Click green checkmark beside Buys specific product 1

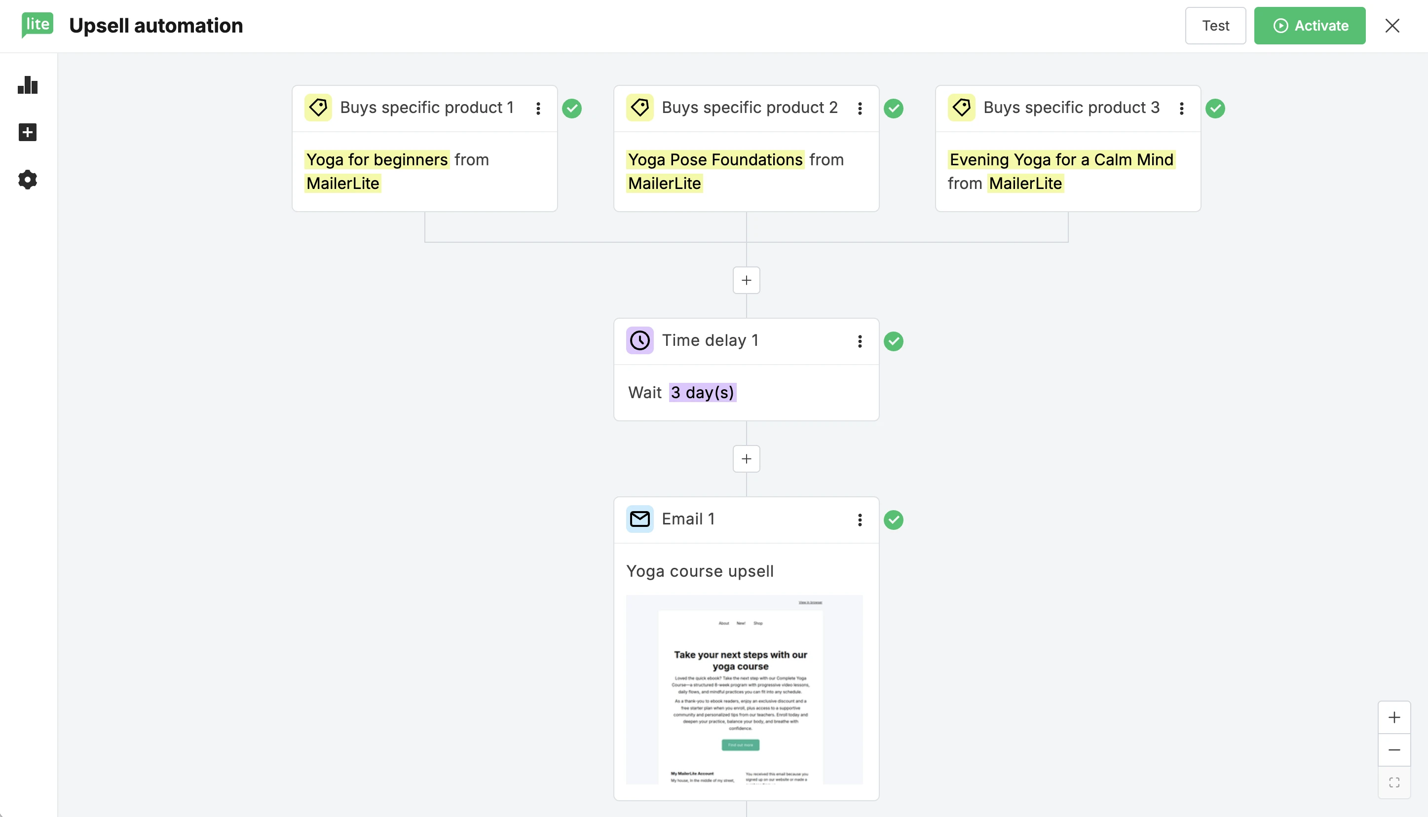(x=572, y=109)
